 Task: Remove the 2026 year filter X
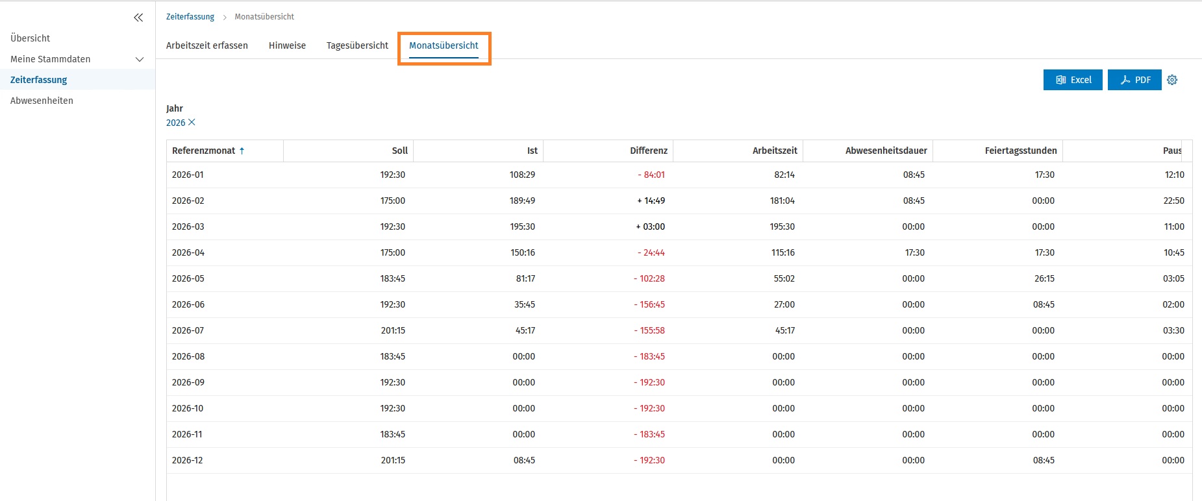192,122
